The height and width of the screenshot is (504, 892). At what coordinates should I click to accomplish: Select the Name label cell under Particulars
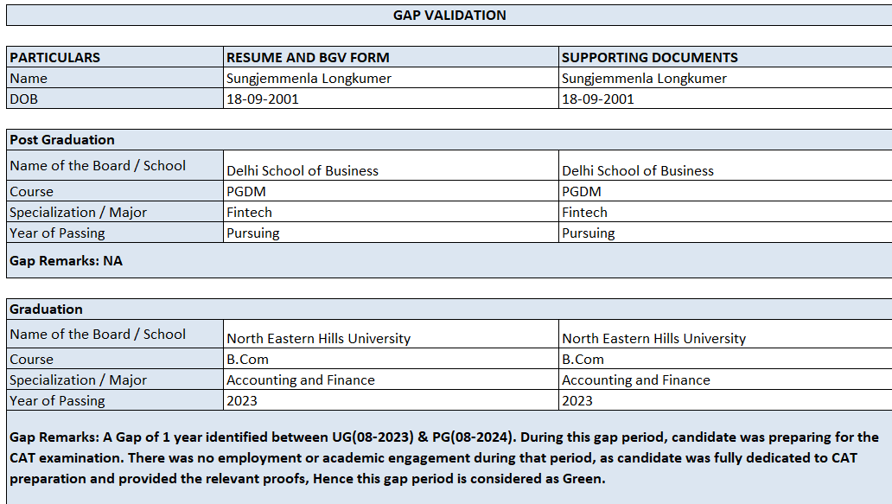pyautogui.click(x=29, y=79)
